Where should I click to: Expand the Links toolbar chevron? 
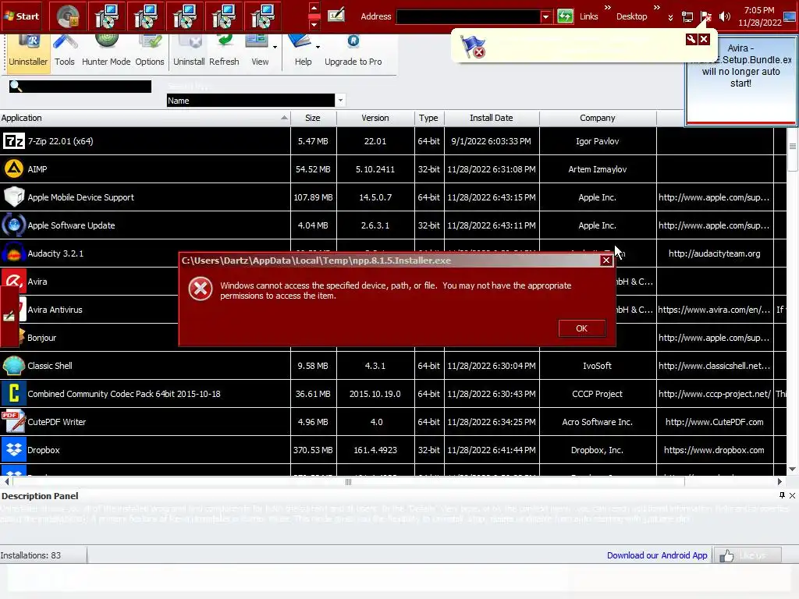607,7
